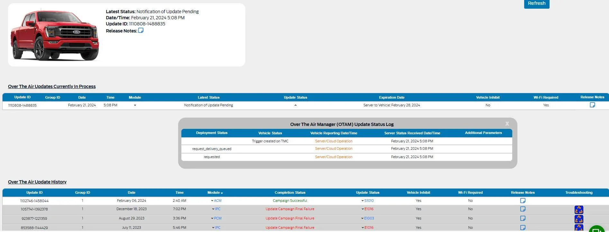This screenshot has width=609, height=232.
Task: Open IPC module link in July 11 row
Action: (x=218, y=228)
